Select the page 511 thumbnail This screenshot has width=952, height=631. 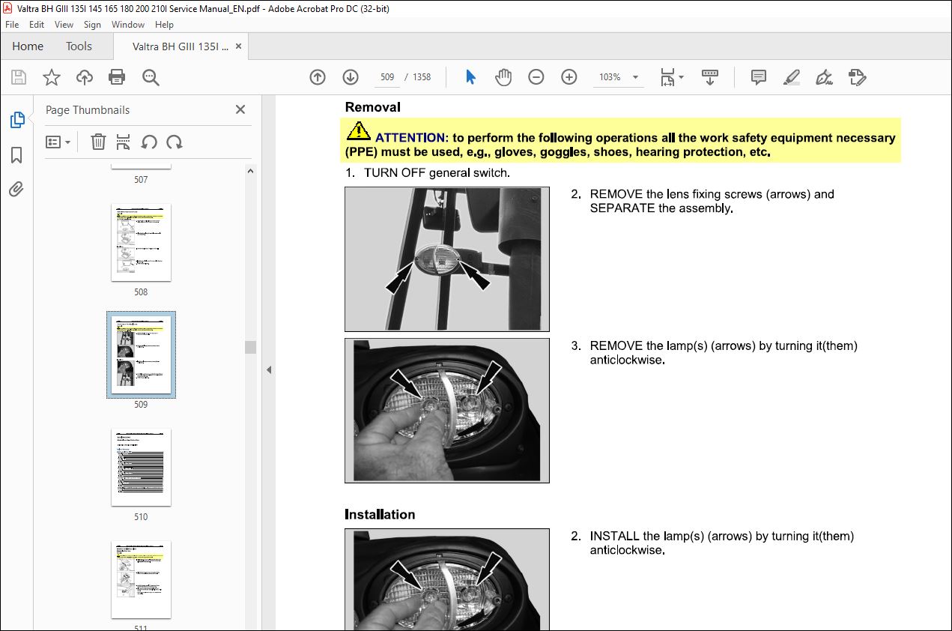[x=141, y=579]
